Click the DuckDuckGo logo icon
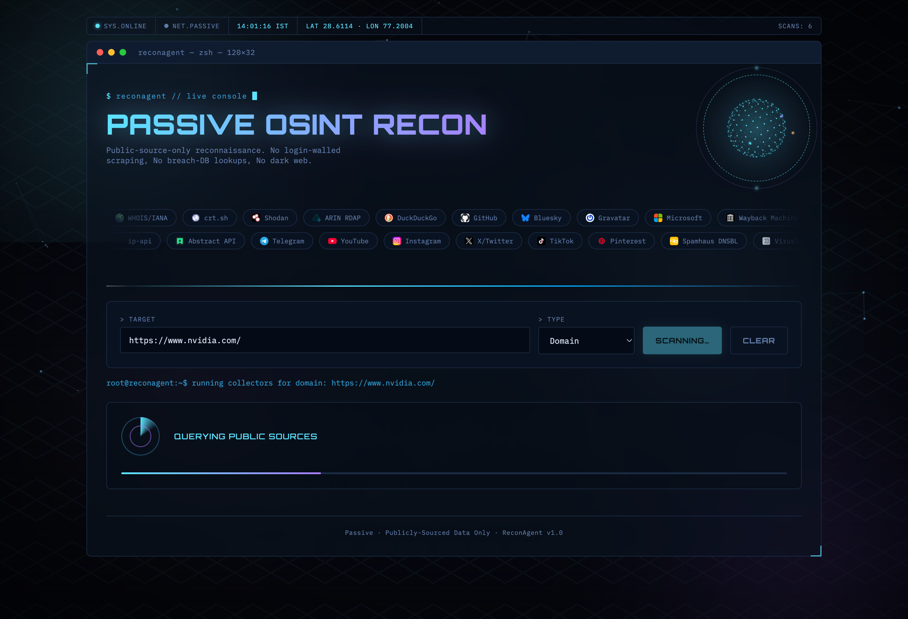The height and width of the screenshot is (619, 908). pyautogui.click(x=389, y=218)
